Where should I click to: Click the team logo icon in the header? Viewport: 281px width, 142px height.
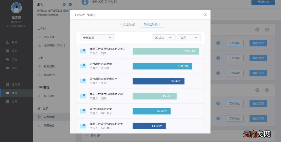85,2
